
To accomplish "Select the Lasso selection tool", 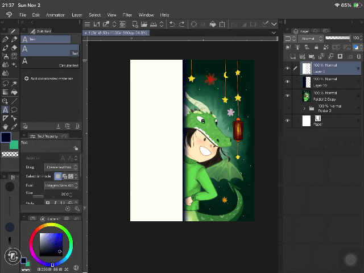I will 5,84.
